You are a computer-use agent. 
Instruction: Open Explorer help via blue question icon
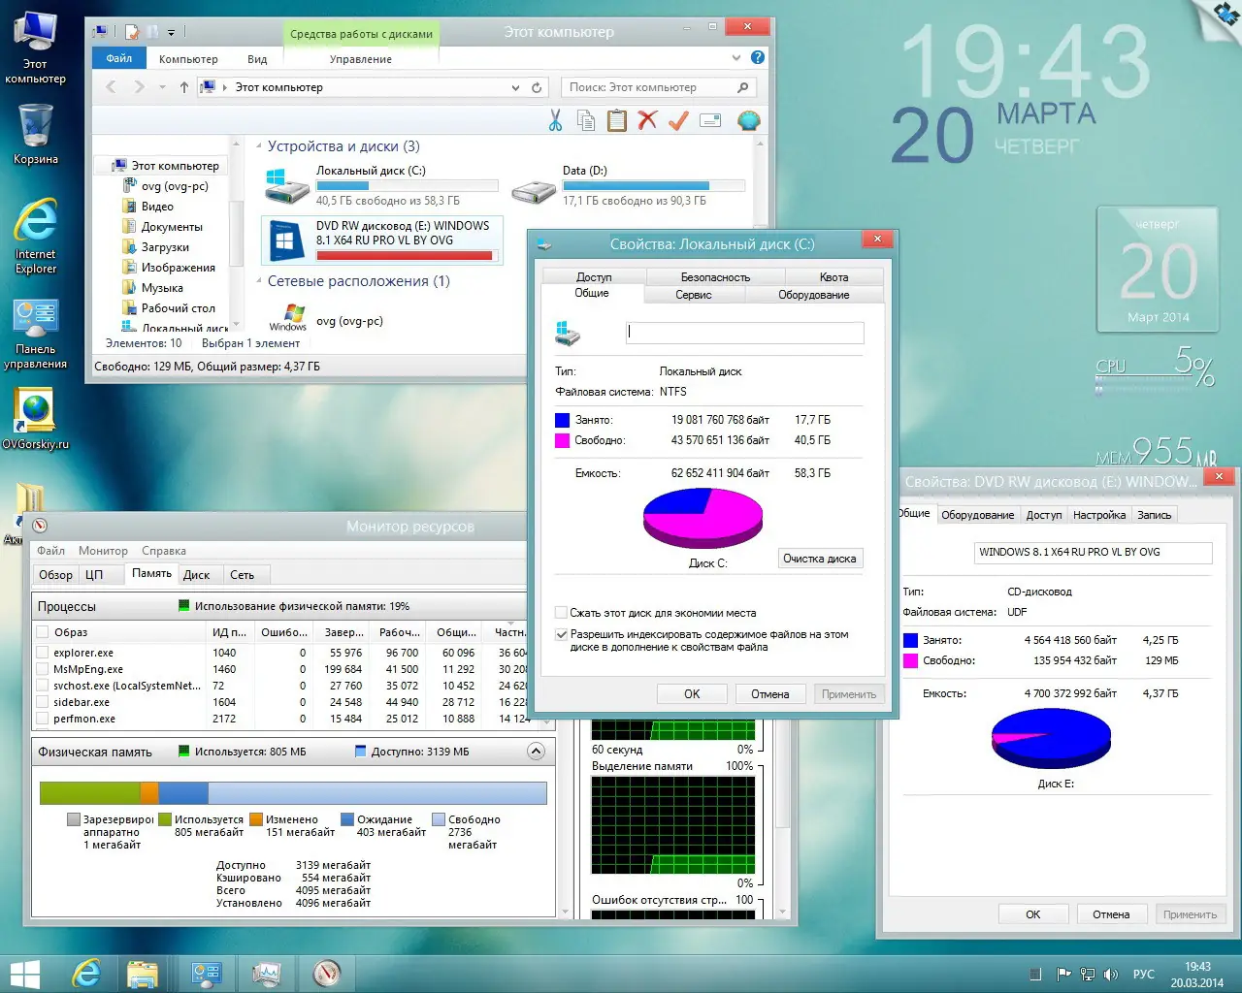point(758,58)
